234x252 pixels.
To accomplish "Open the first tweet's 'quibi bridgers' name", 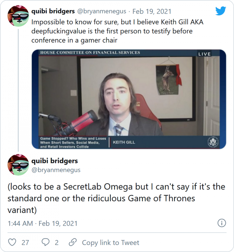I will [53, 11].
